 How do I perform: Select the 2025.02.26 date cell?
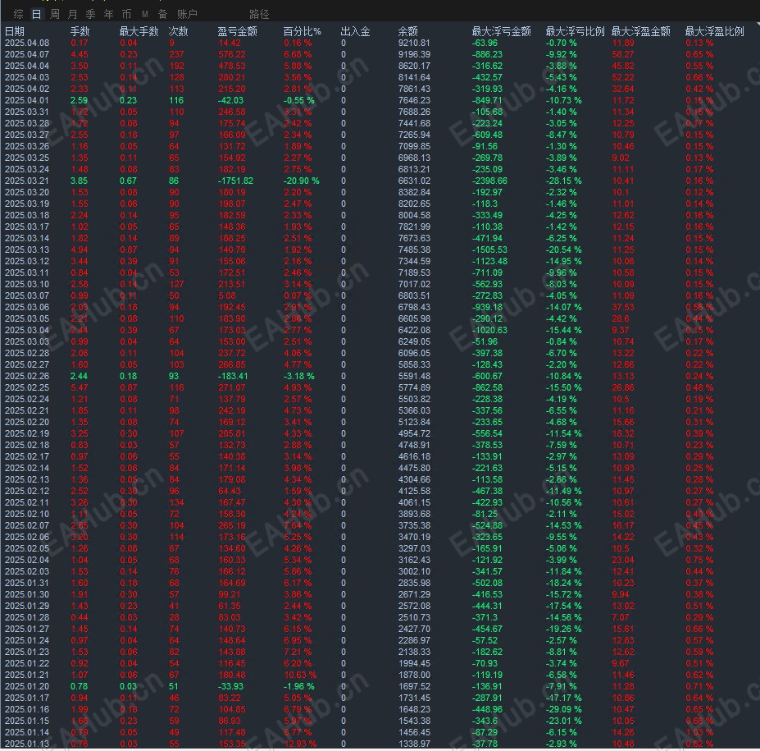[27, 376]
